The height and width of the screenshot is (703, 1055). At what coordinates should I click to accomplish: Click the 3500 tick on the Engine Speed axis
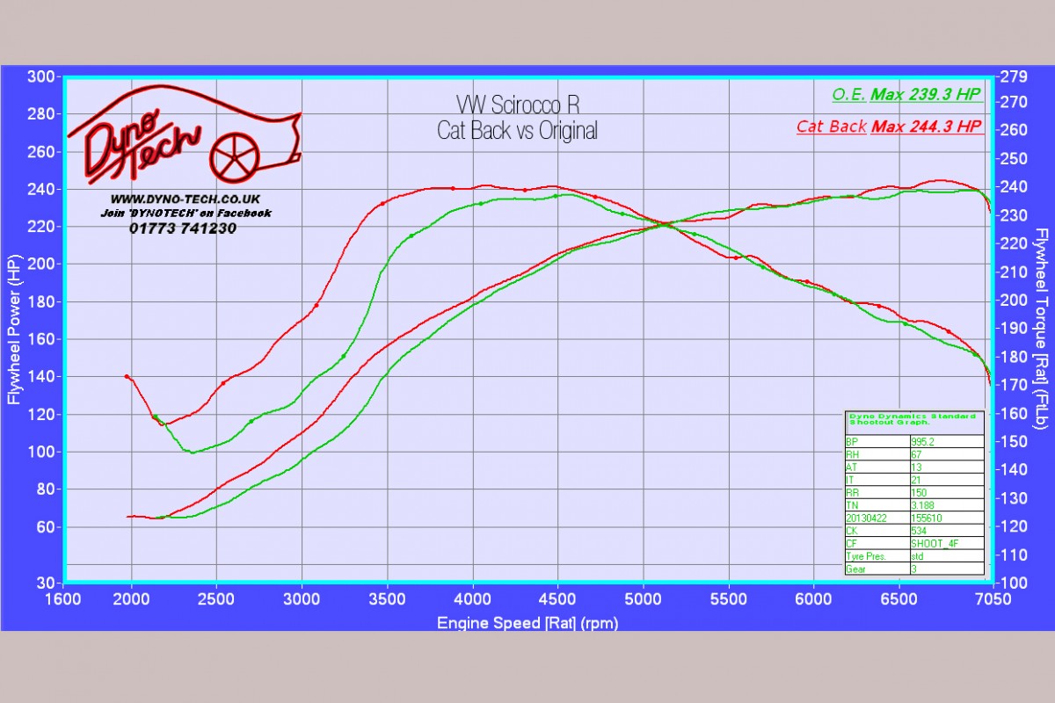[x=387, y=600]
